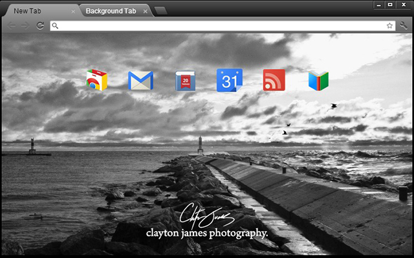
Task: Close the New Tab tab
Action: pos(73,12)
